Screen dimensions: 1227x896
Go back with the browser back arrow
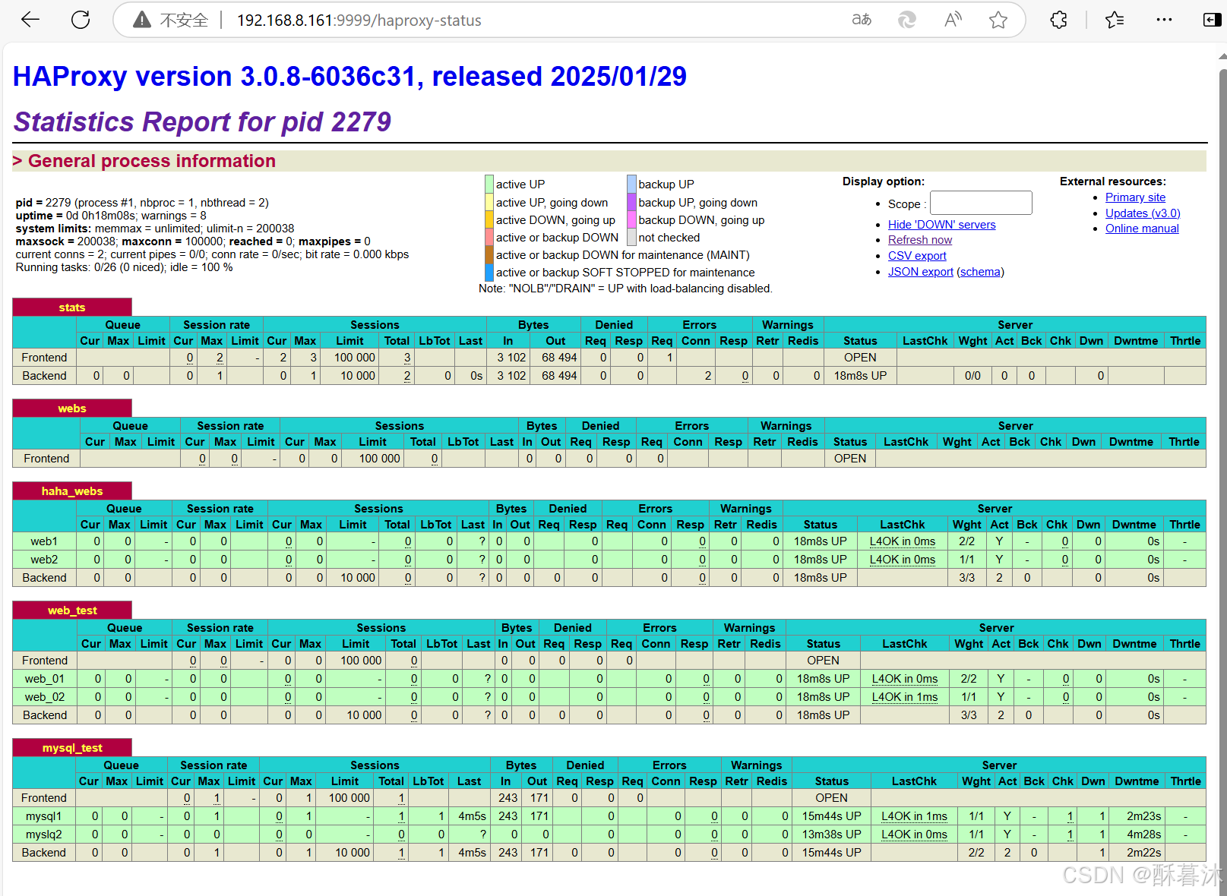pos(30,21)
